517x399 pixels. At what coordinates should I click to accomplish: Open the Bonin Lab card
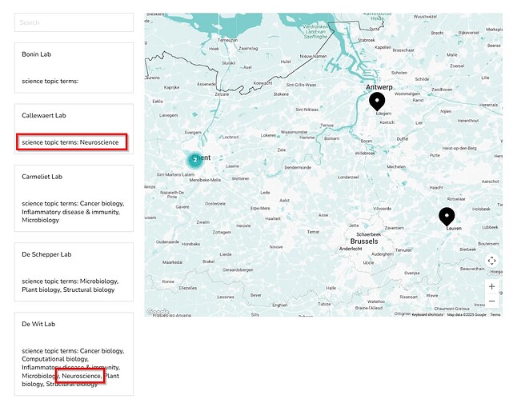tap(74, 68)
